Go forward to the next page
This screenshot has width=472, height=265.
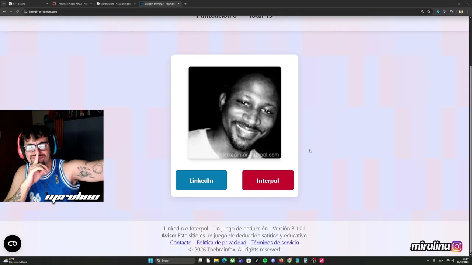point(11,11)
